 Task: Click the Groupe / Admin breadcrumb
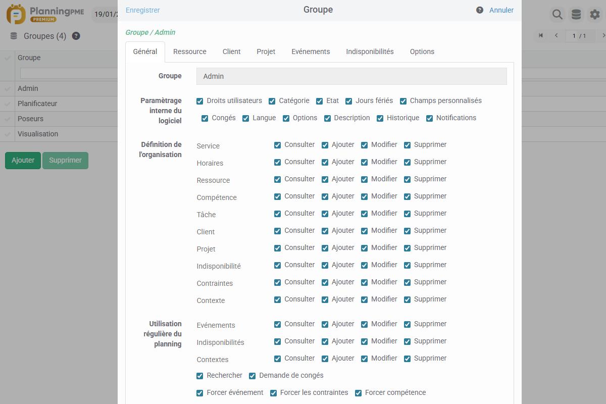150,32
